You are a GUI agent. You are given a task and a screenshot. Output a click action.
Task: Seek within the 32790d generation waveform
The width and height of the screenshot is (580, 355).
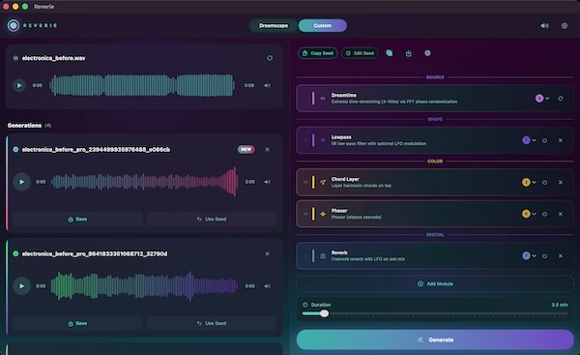coord(144,286)
